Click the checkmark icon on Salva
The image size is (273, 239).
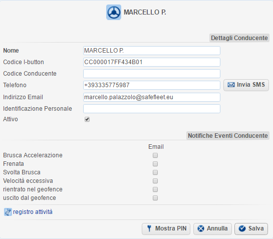tap(242, 228)
